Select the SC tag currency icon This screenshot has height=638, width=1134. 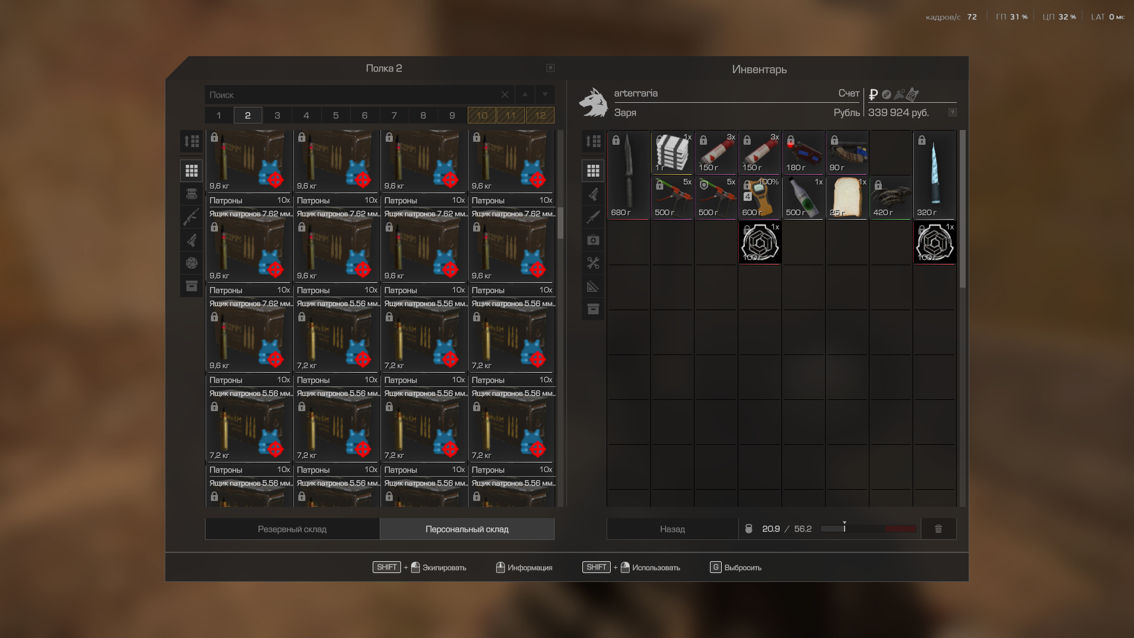click(913, 94)
